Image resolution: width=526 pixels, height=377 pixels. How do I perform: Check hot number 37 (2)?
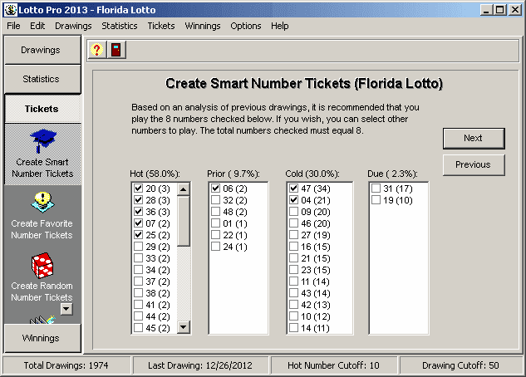[138, 282]
